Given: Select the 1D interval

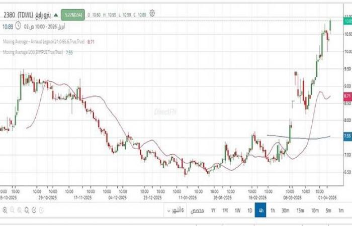Looking at the screenshot, I should (x=249, y=210).
